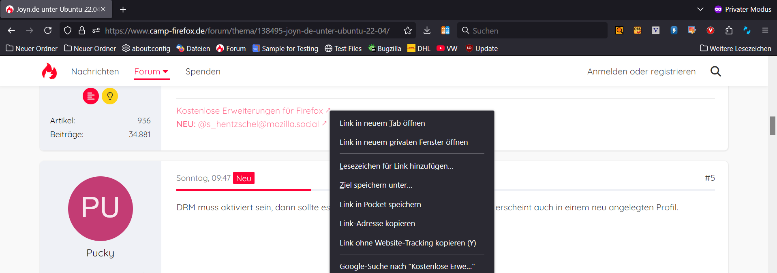777x273 pixels.
Task: Click the blue lightning extension icon
Action: (x=674, y=30)
